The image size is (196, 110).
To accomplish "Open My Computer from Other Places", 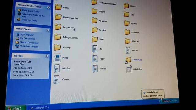I will 27,35.
